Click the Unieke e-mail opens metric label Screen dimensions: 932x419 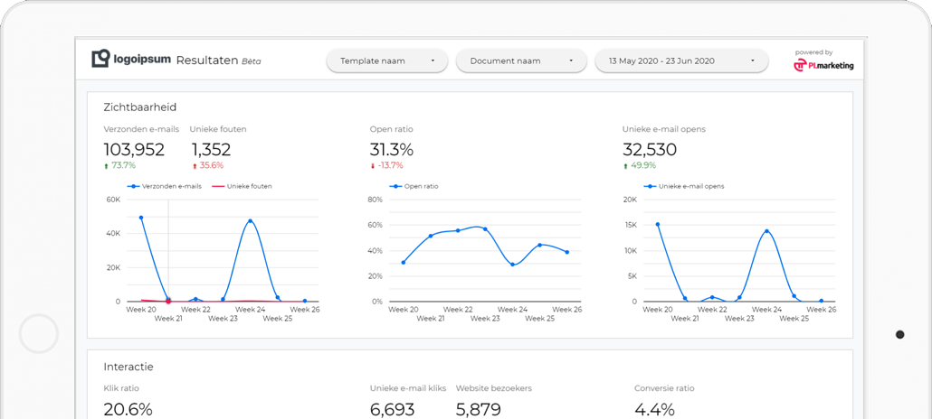tap(664, 129)
